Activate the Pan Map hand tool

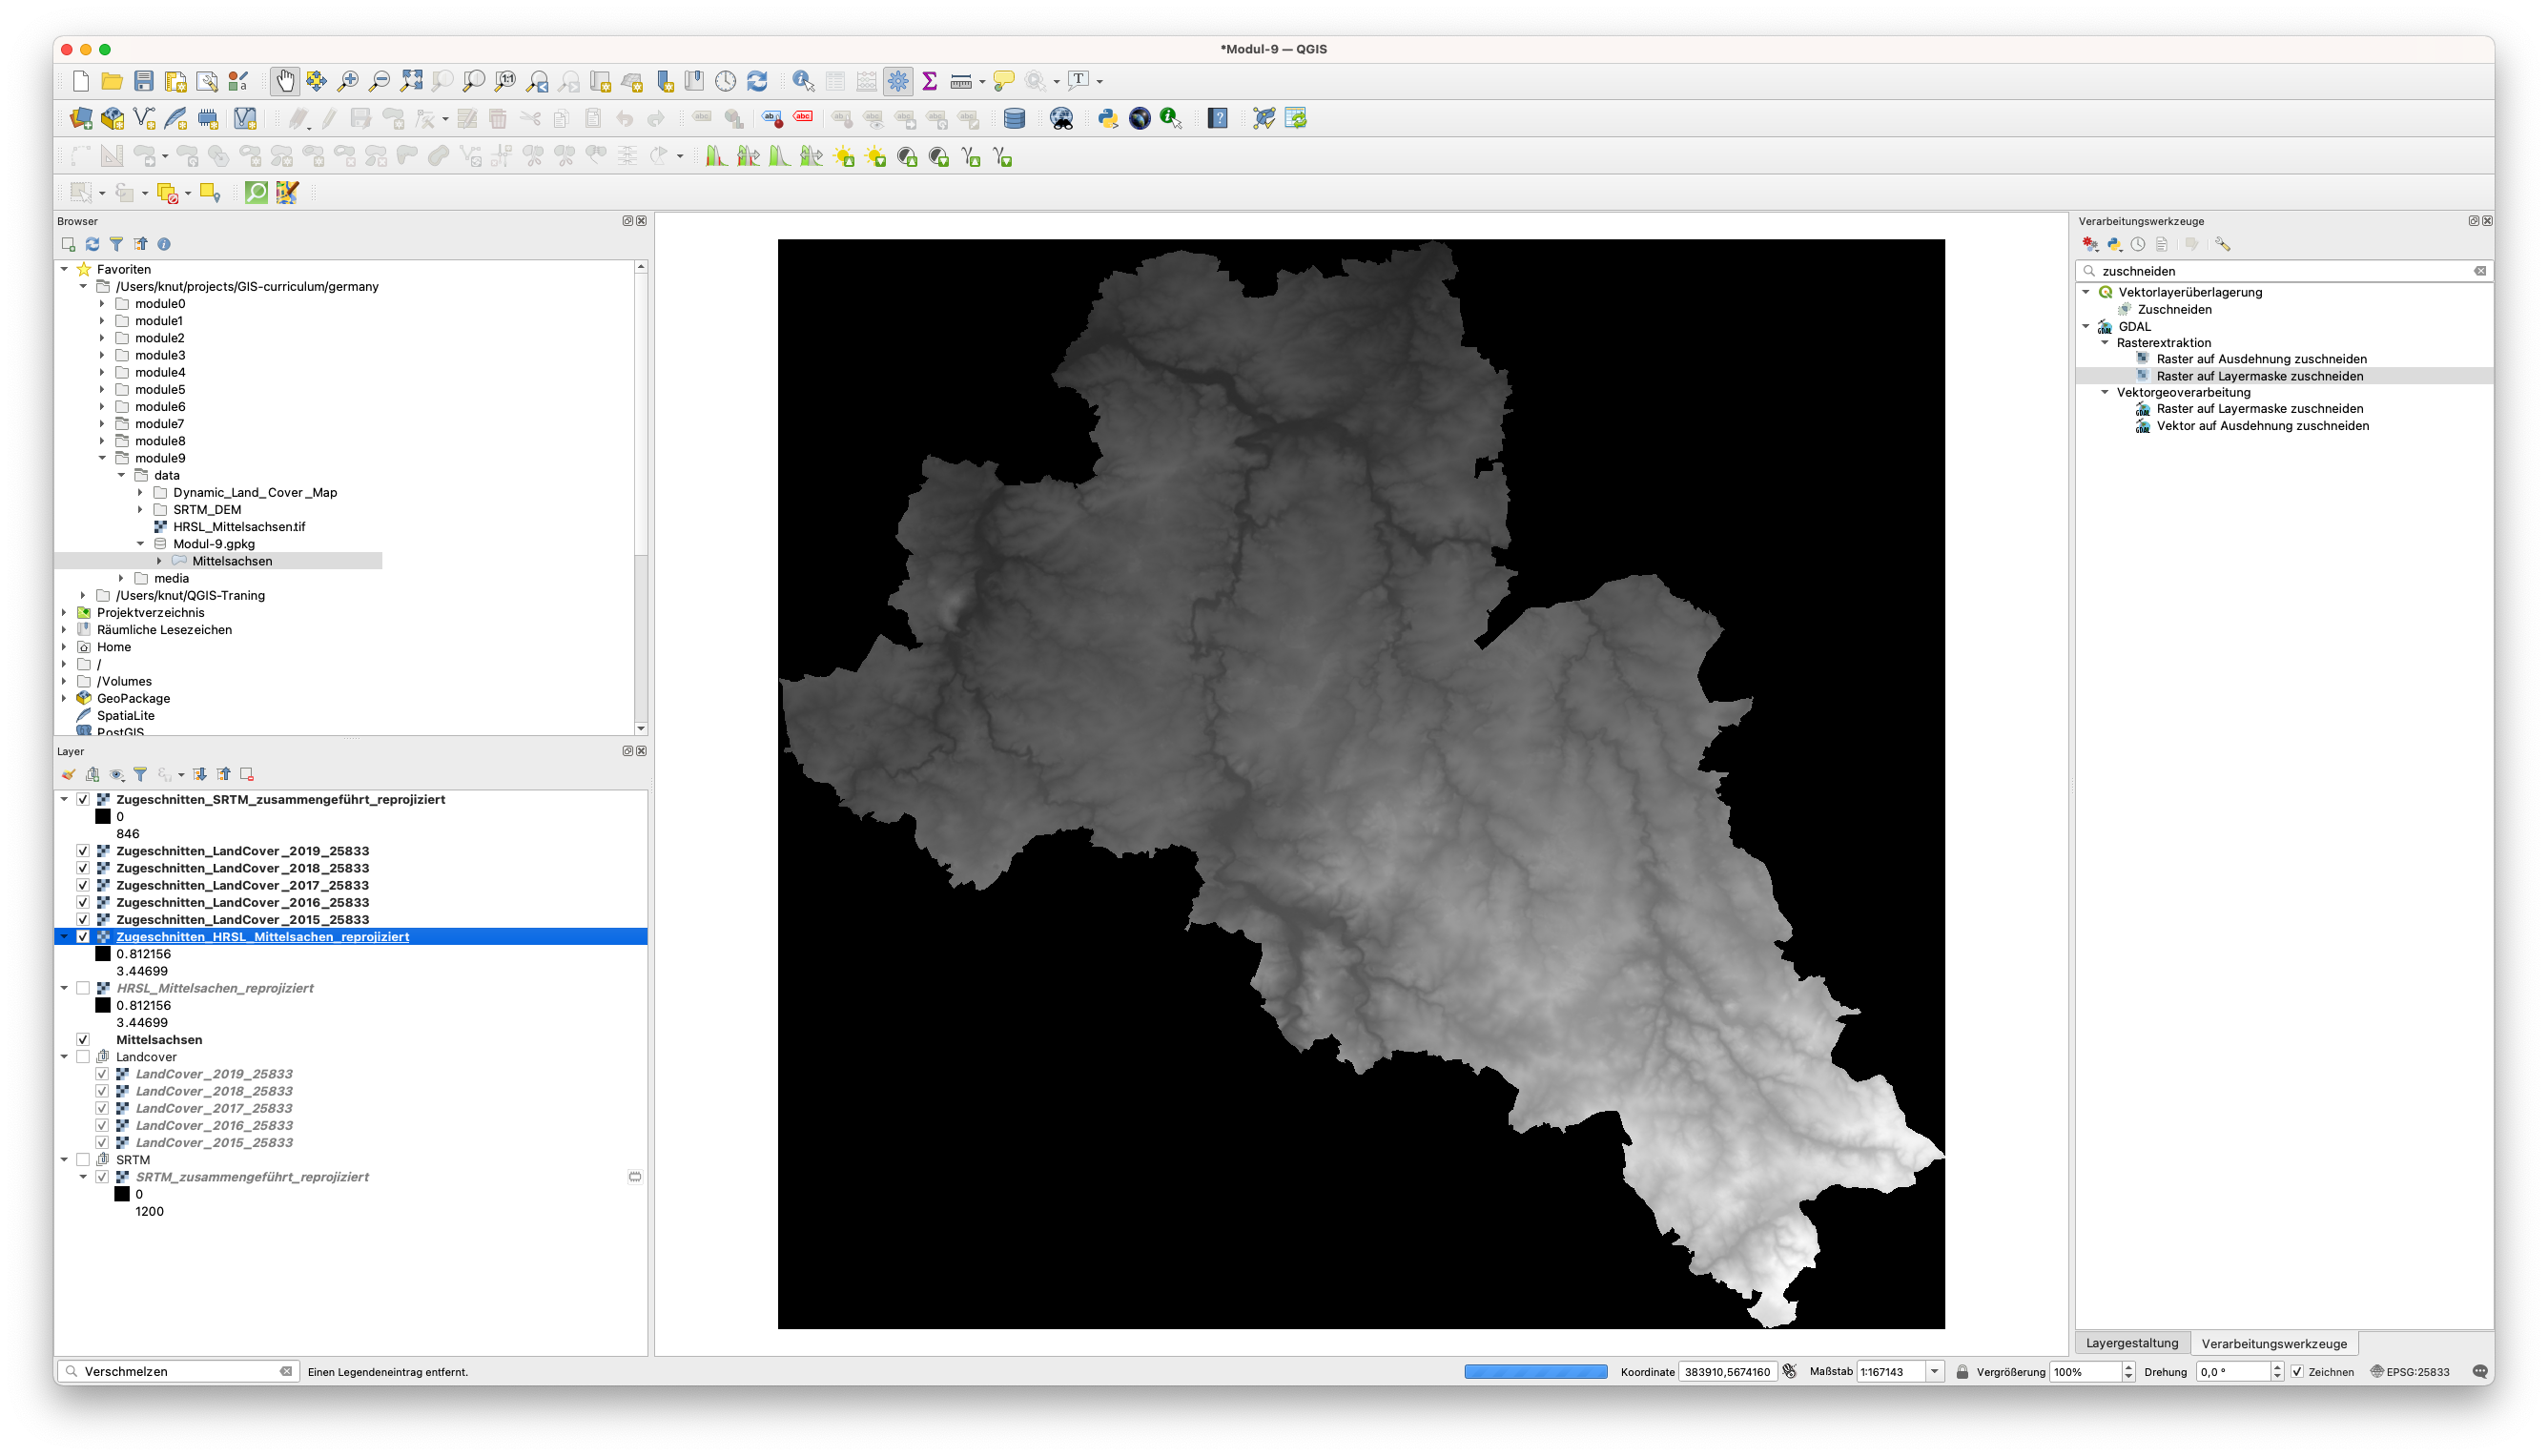[x=284, y=81]
